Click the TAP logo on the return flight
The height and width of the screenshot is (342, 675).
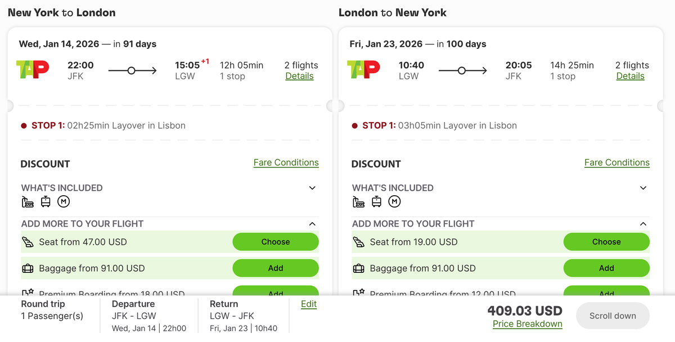(x=363, y=70)
